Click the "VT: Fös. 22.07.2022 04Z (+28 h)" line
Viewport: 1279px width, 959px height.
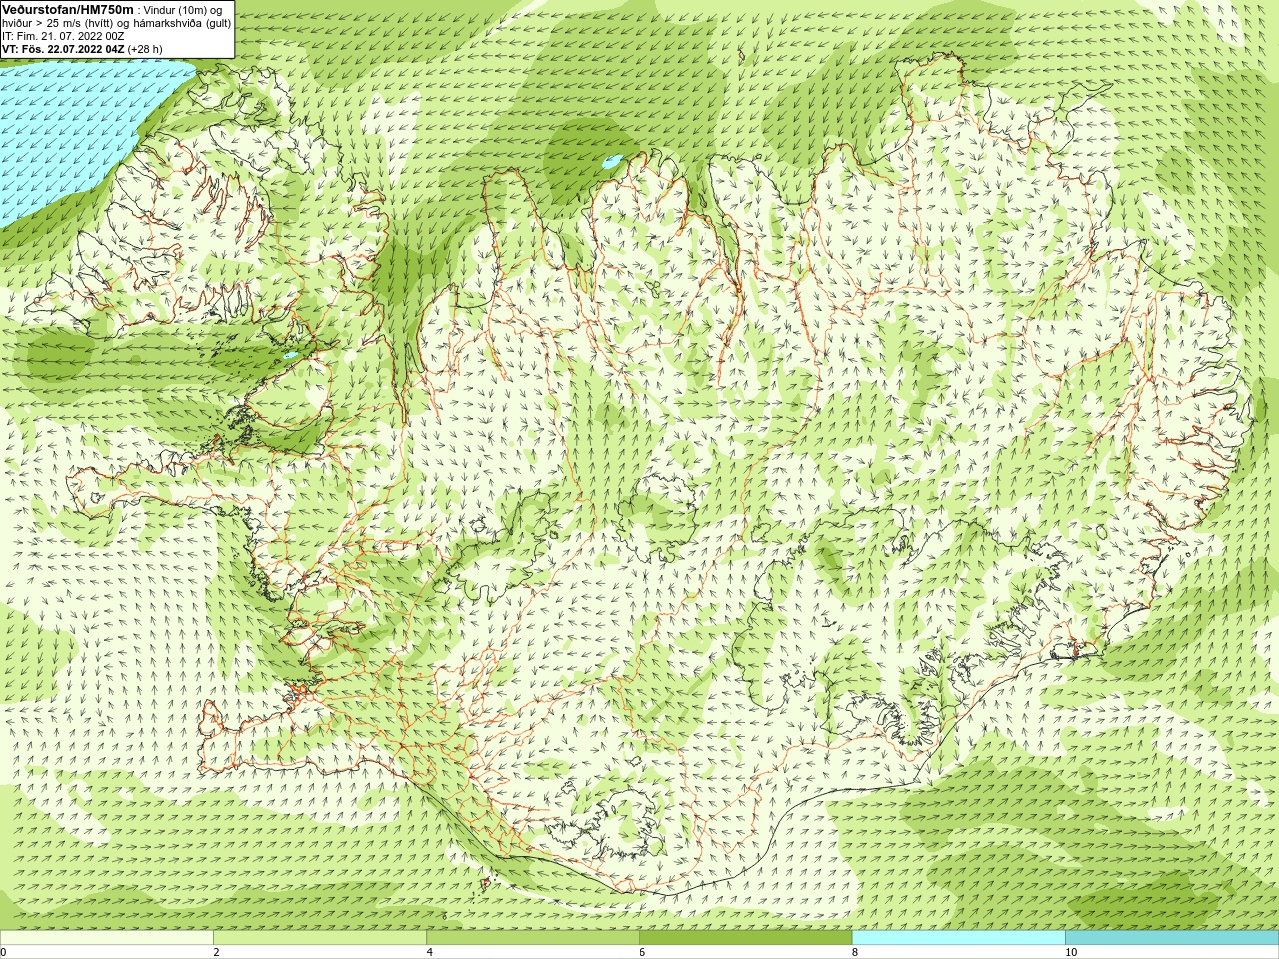(82, 48)
